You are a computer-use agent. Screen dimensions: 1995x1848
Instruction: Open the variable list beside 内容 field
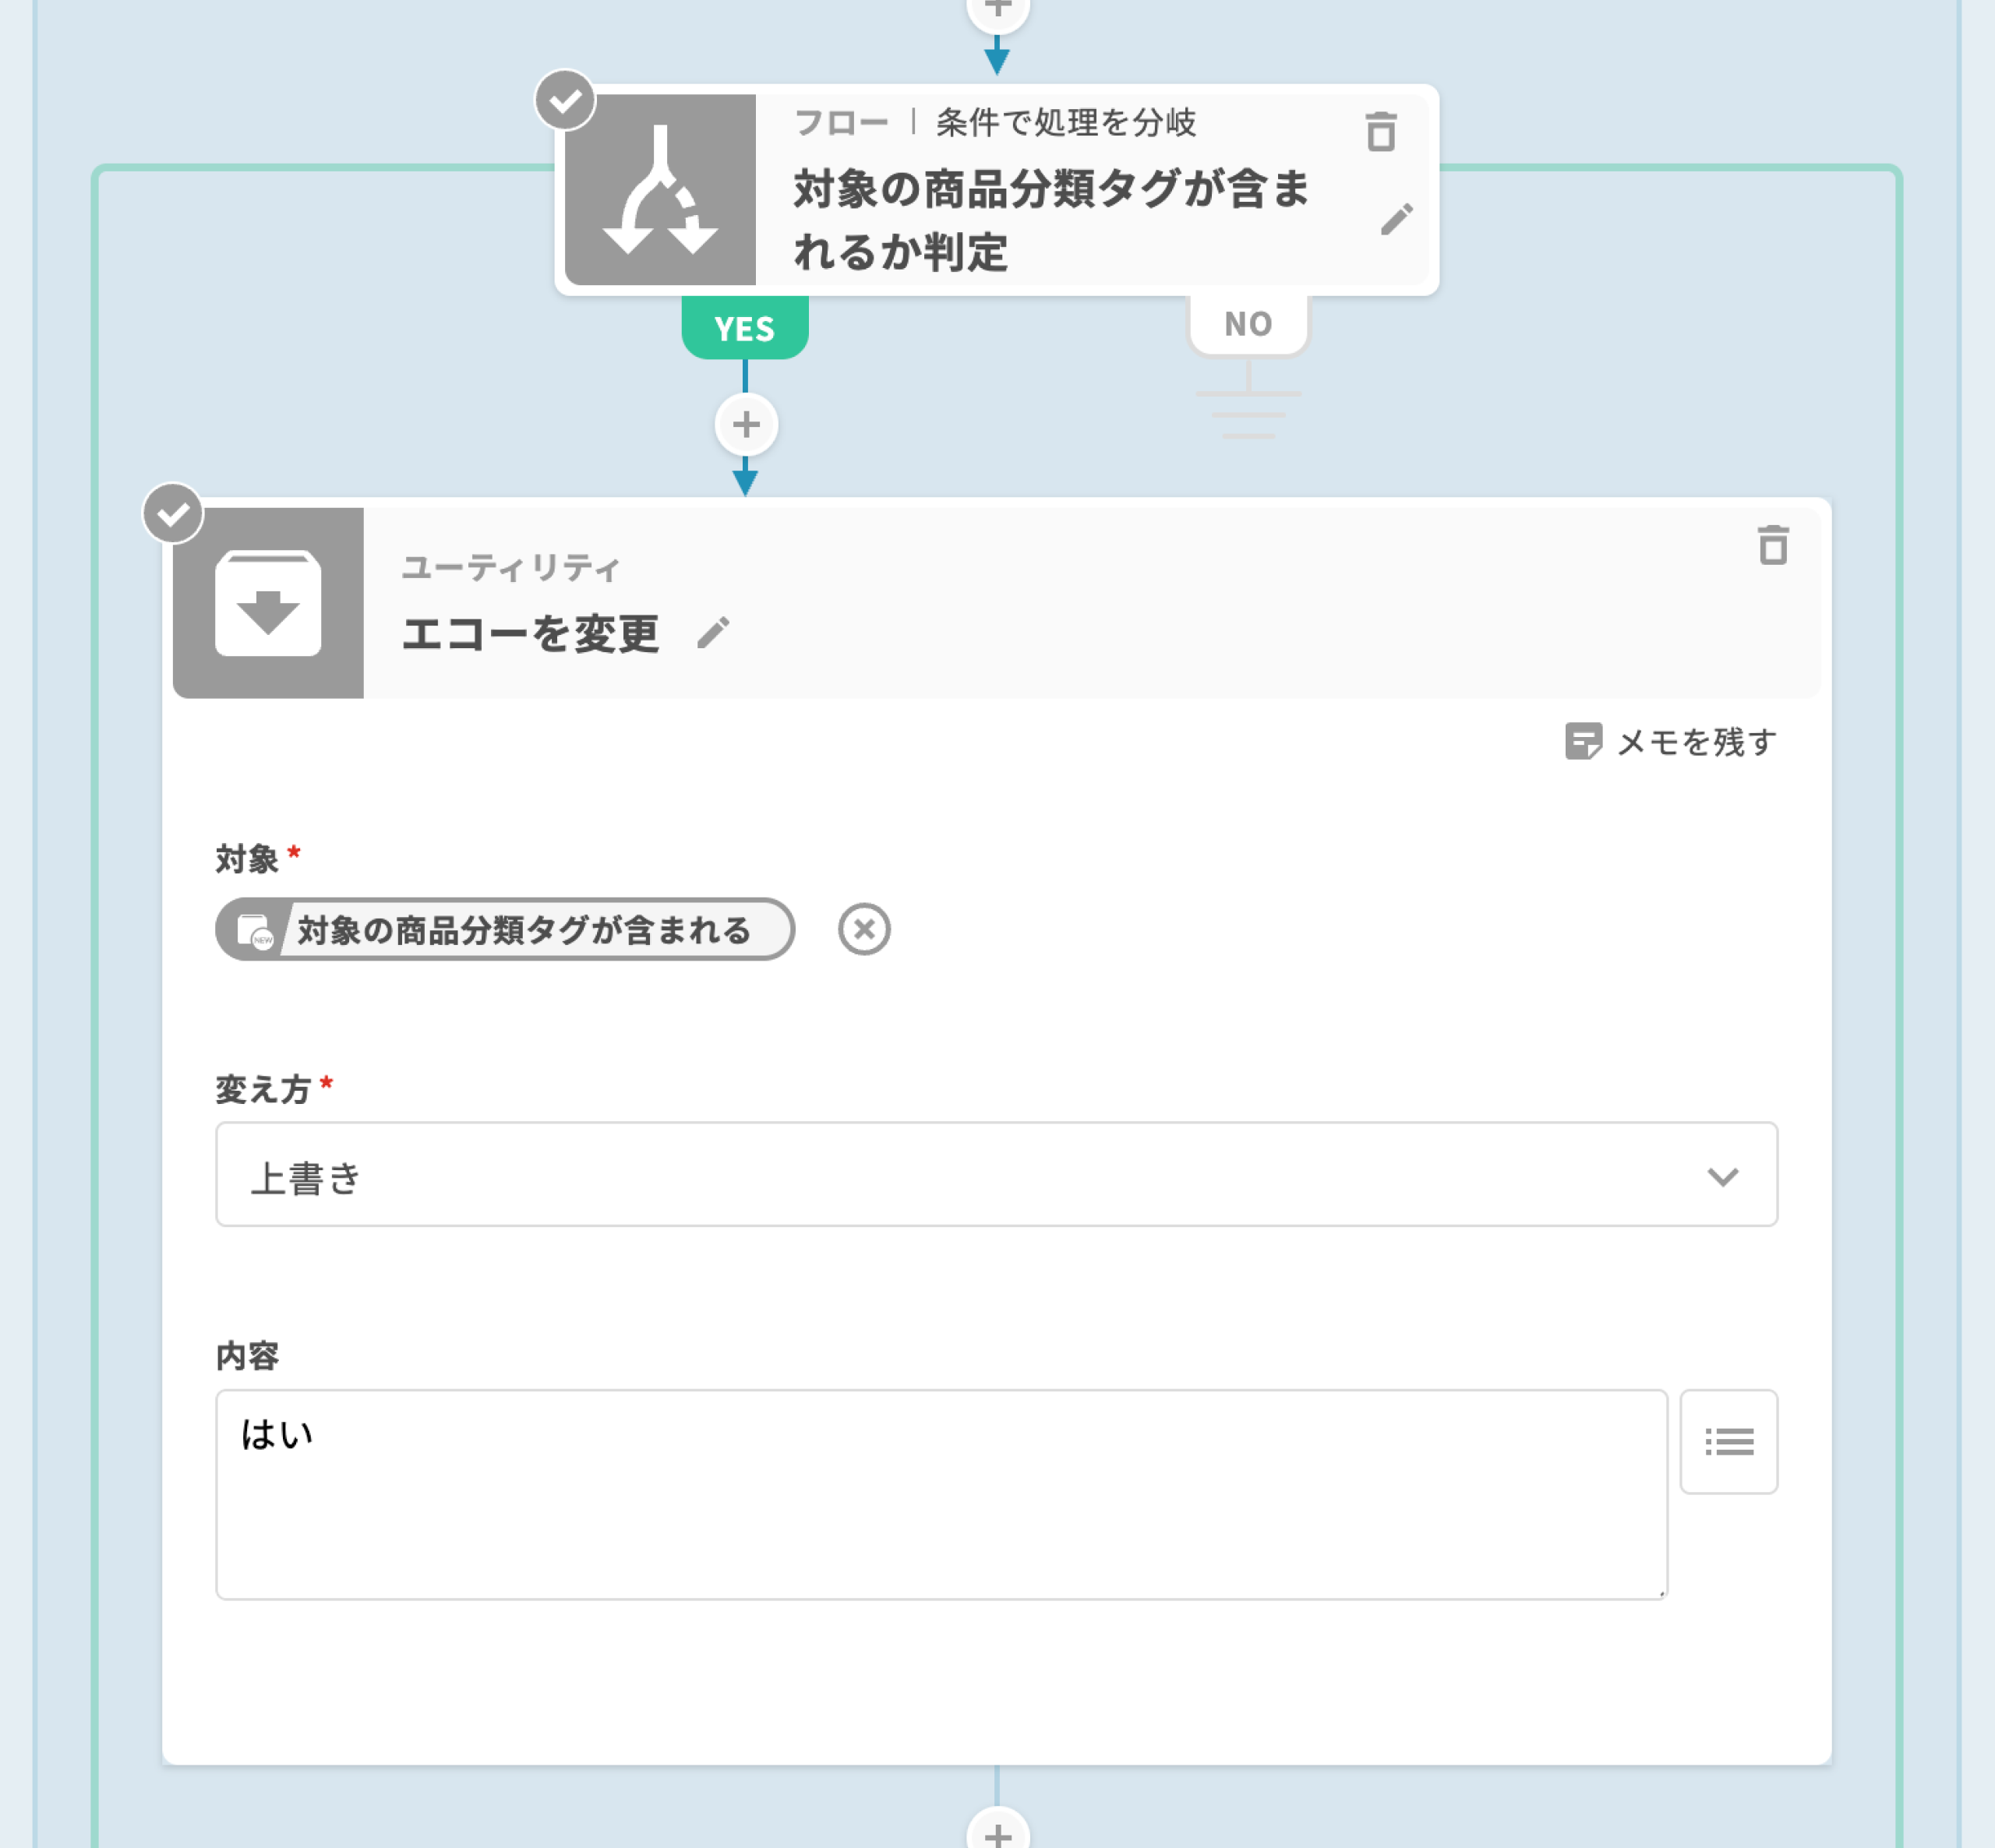(1728, 1441)
